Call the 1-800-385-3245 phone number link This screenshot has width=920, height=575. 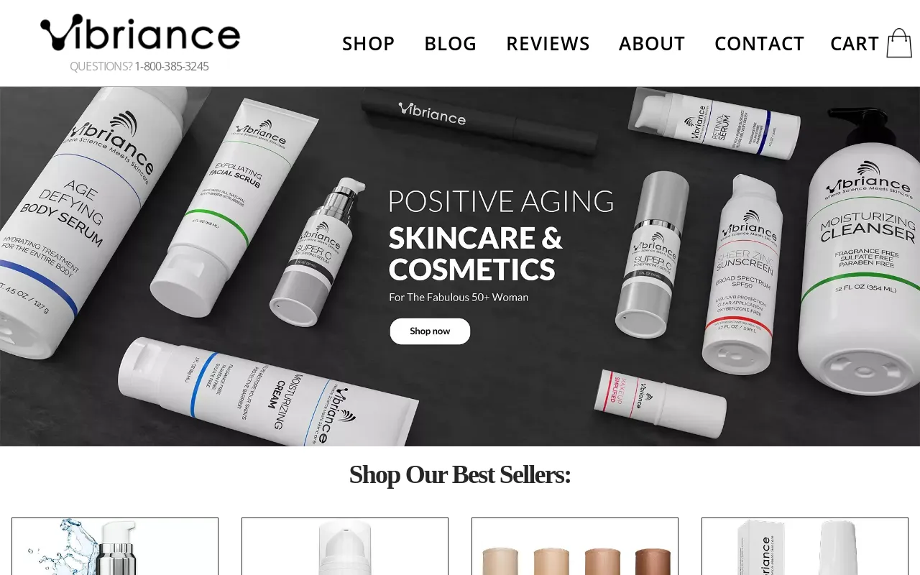[x=171, y=66]
